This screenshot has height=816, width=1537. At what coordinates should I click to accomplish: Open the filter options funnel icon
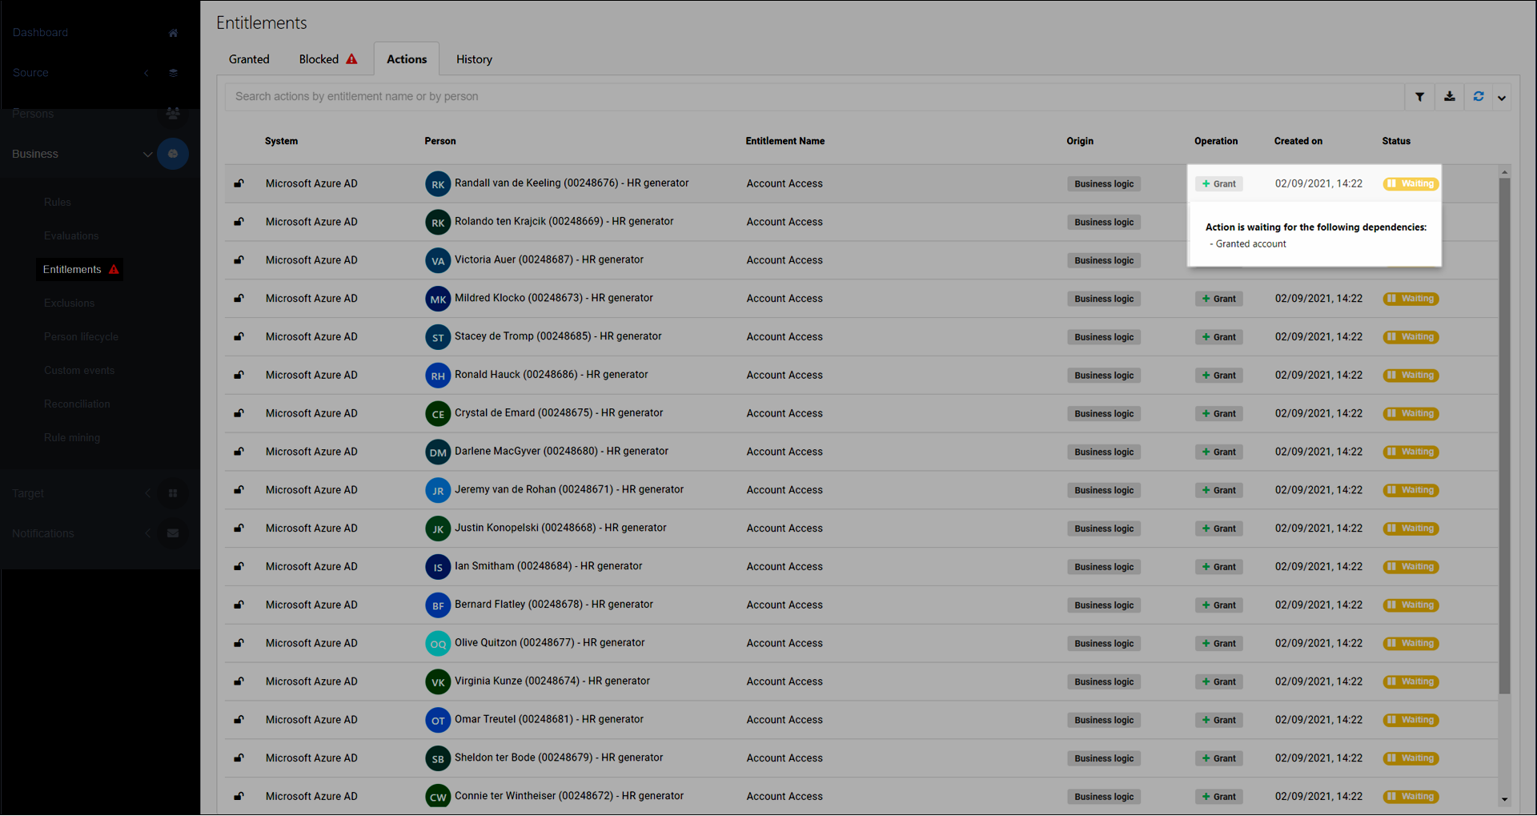point(1419,96)
